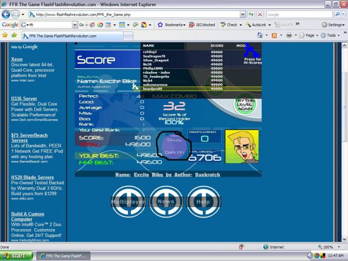The width and height of the screenshot is (348, 261).
Task: Open the Page menu dropdown
Action: point(309,36)
